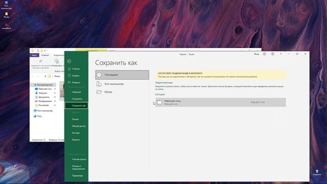The height and width of the screenshot is (184, 327).
Task: Open Excel help question mark icon
Action: pyautogui.click(x=281, y=54)
